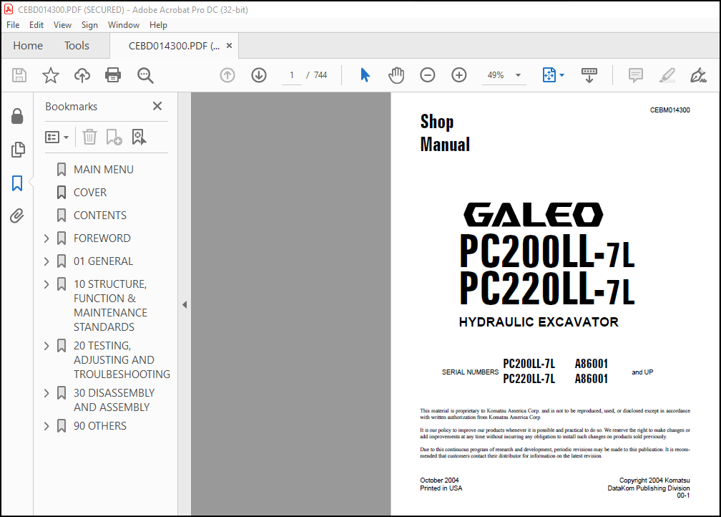Close the CEBD014300.PDF tab
The image size is (721, 517).
pos(229,46)
